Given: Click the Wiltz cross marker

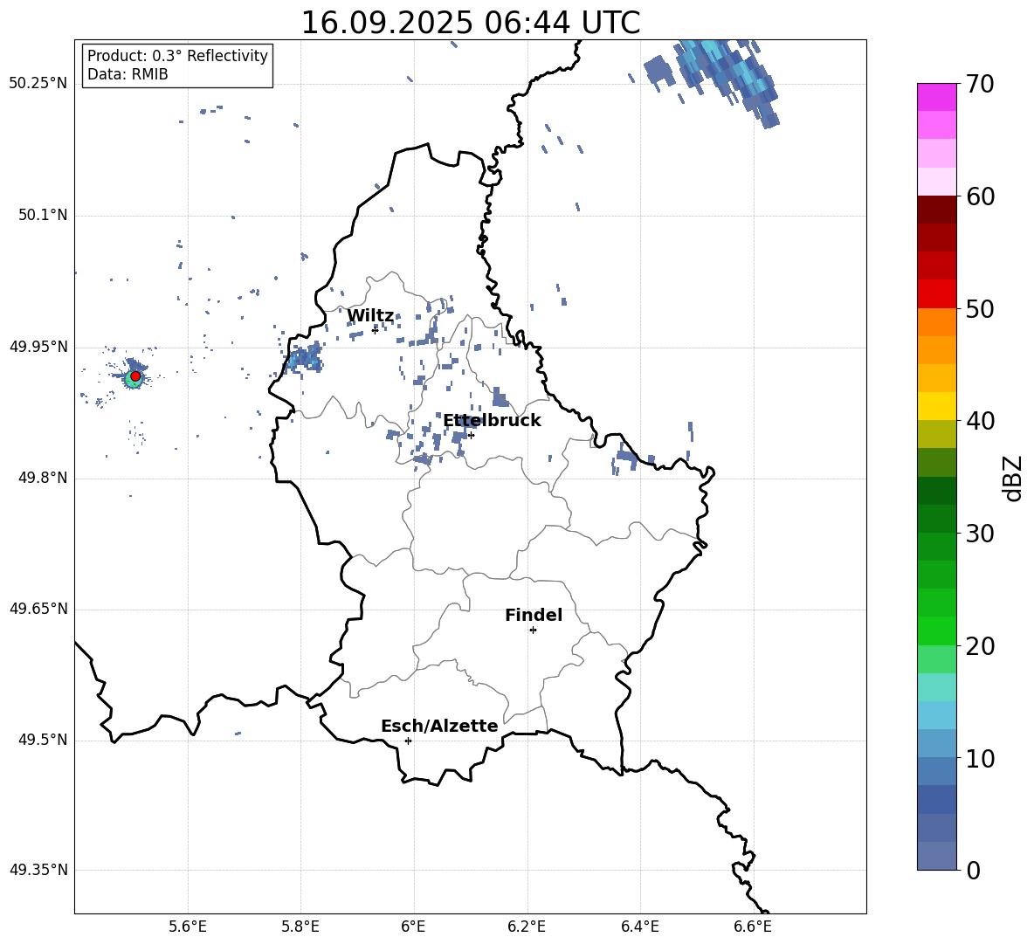Looking at the screenshot, I should click(375, 330).
